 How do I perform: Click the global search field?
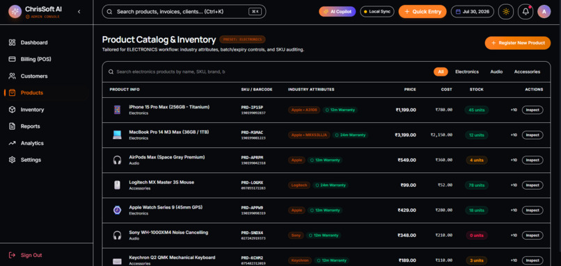(x=184, y=11)
